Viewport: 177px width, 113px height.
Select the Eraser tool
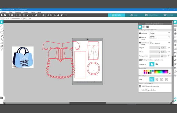[x=2, y=46]
